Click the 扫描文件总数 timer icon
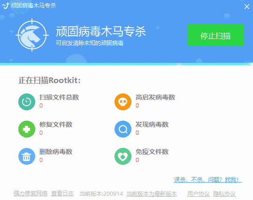This screenshot has width=253, height=200. point(27,102)
